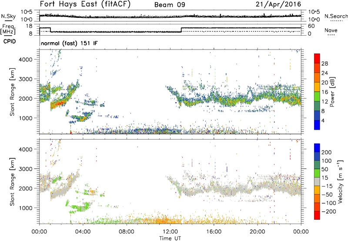Click the 'Power [dB]' colorbar title
The image size is (348, 241).
pyautogui.click(x=332, y=92)
